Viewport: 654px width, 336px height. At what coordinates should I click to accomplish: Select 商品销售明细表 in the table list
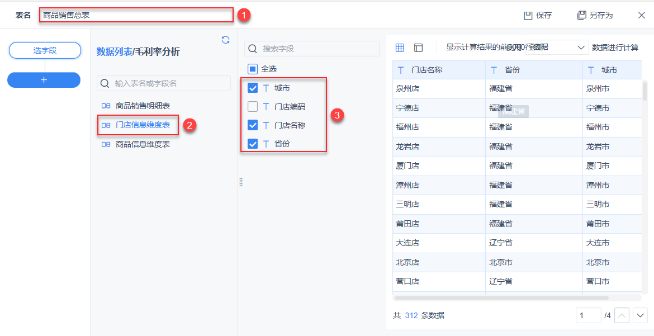tap(143, 106)
